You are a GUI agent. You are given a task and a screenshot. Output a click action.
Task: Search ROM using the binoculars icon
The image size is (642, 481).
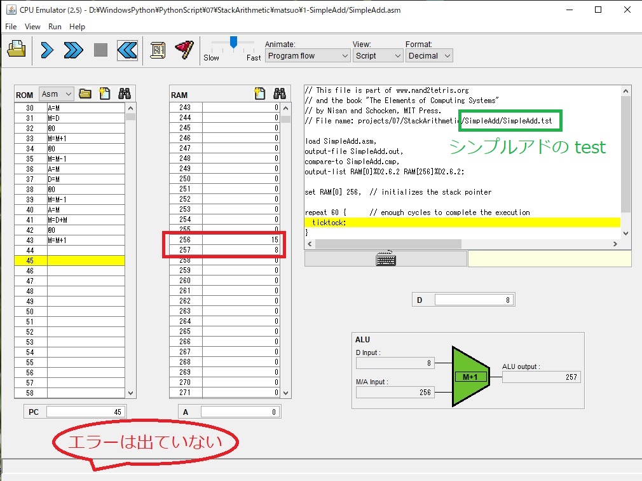click(x=124, y=94)
